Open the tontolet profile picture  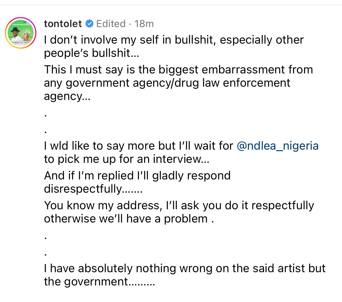point(21,33)
